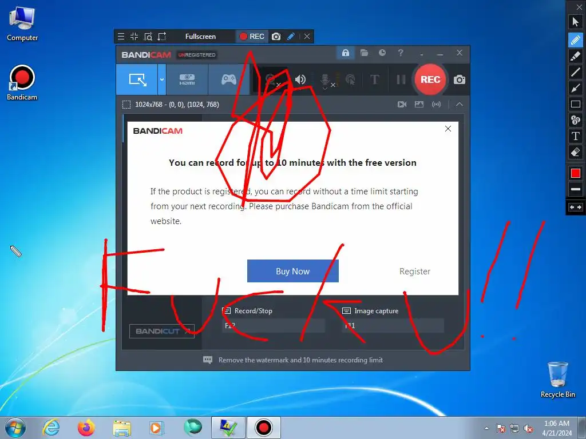Select the Highlighter tool

[576, 55]
